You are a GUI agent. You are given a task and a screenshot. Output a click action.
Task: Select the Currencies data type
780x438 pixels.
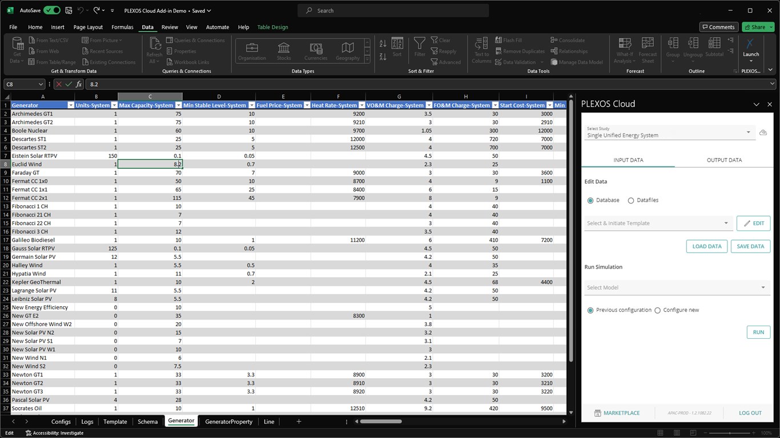[x=316, y=51]
